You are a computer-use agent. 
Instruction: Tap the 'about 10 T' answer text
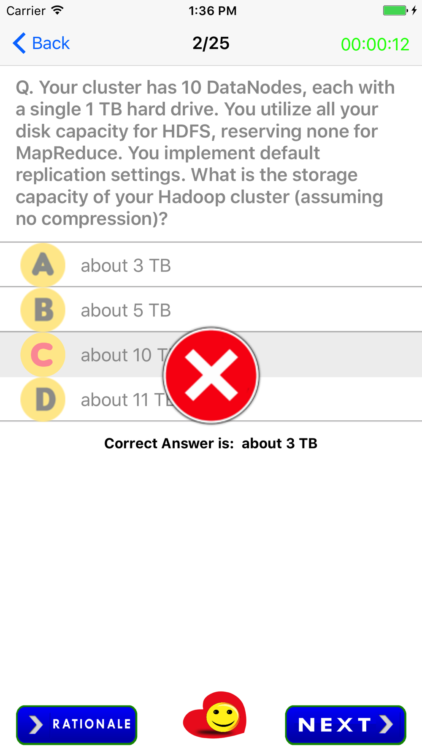pos(124,355)
